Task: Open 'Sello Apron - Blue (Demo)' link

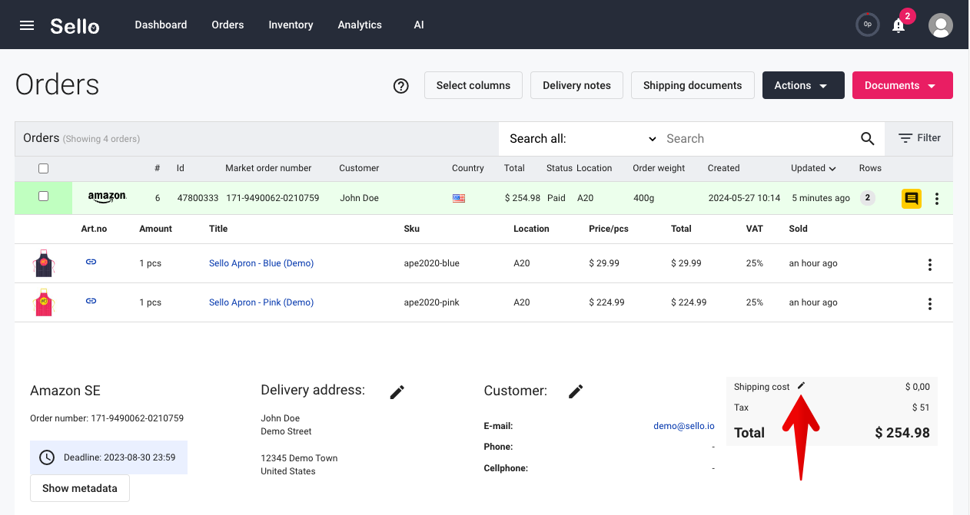Action: click(x=261, y=263)
